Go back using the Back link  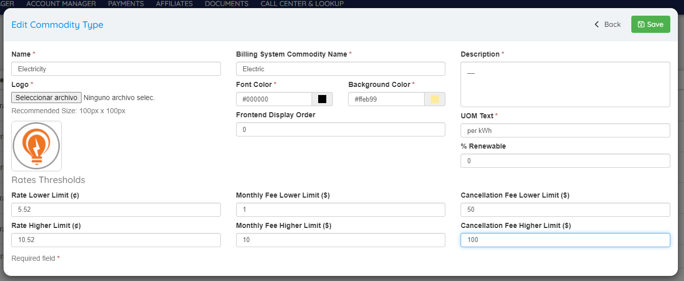click(607, 24)
